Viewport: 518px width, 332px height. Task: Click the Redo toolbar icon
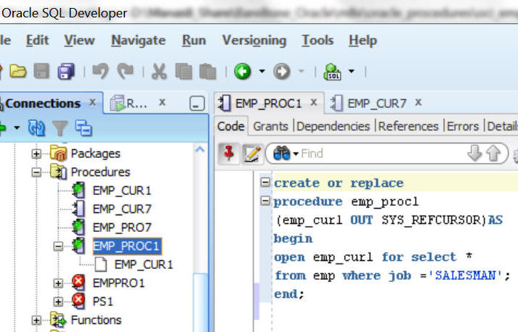click(x=126, y=71)
